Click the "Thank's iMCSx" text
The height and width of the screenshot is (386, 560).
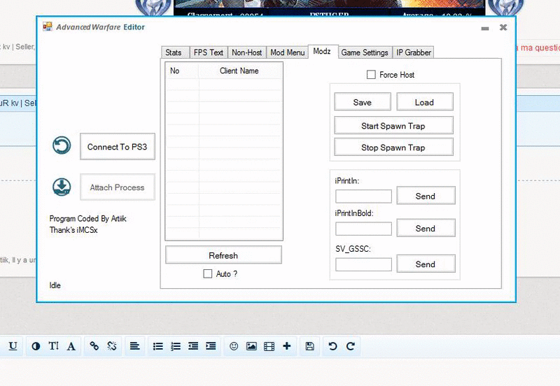pyautogui.click(x=73, y=230)
